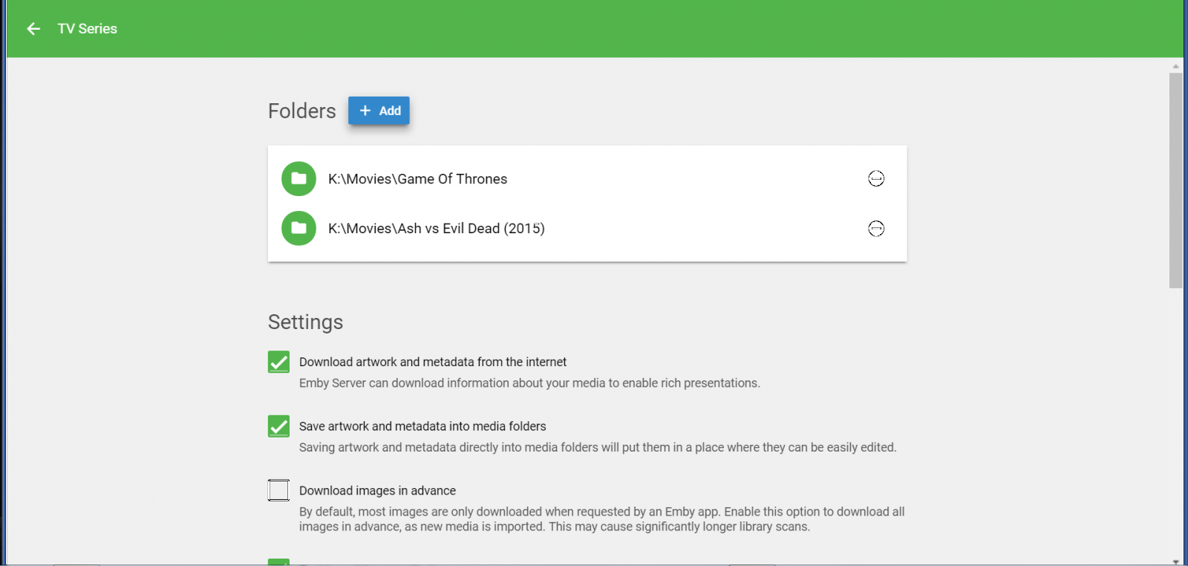Click the green folder icon for Ash vs Evil Dead
Viewport: 1188px width, 566px height.
pos(298,228)
